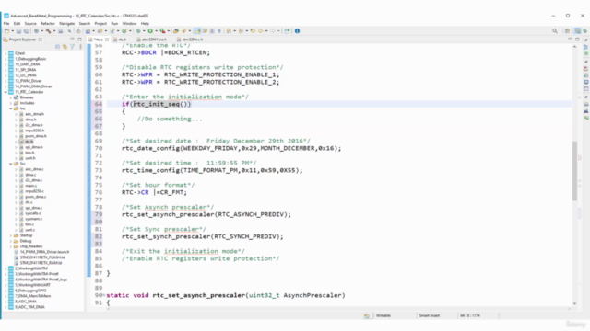The image size is (590, 331).
Task: Minimize the Project Explorer panel
Action: [x=72, y=39]
